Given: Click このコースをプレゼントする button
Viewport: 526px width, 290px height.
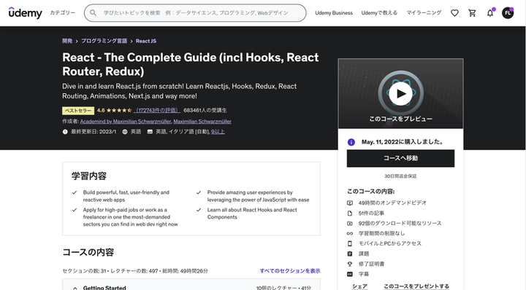Looking at the screenshot, I should click(x=416, y=286).
